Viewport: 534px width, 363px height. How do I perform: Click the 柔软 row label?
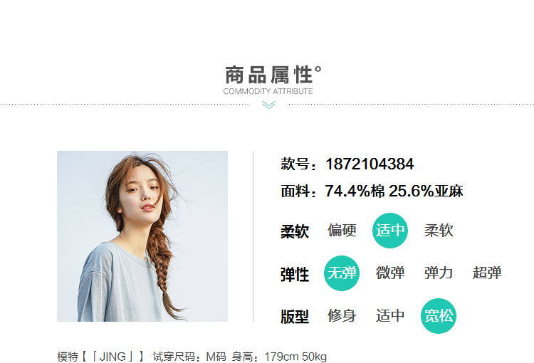click(x=295, y=231)
